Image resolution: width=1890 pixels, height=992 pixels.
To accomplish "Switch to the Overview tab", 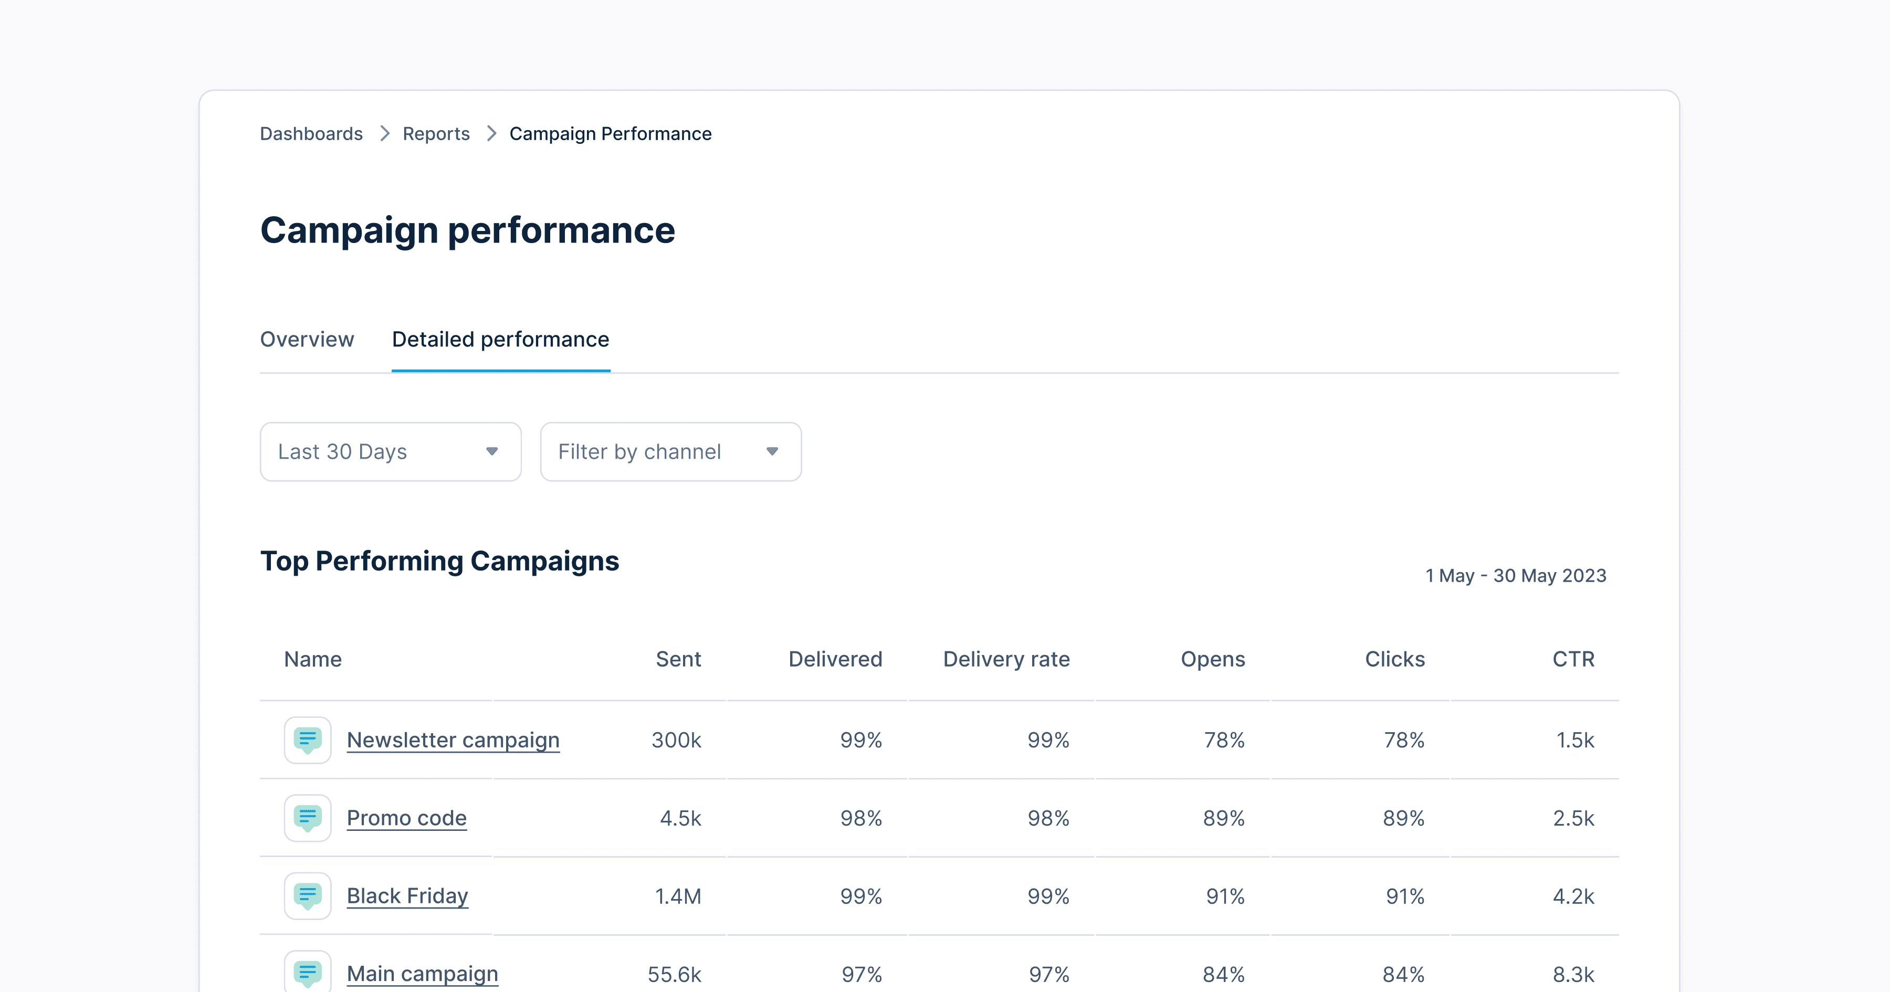I will pyautogui.click(x=307, y=339).
